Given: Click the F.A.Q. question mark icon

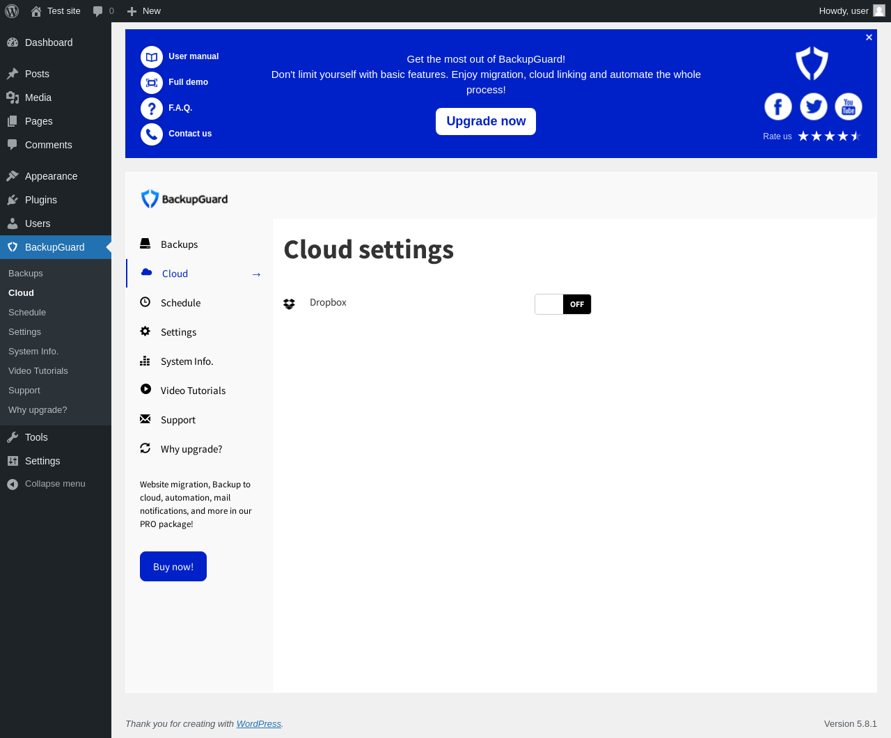Looking at the screenshot, I should (x=152, y=109).
